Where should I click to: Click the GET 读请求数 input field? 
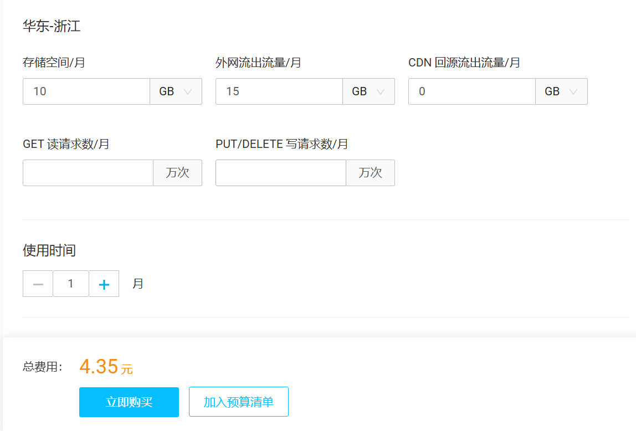click(x=88, y=173)
